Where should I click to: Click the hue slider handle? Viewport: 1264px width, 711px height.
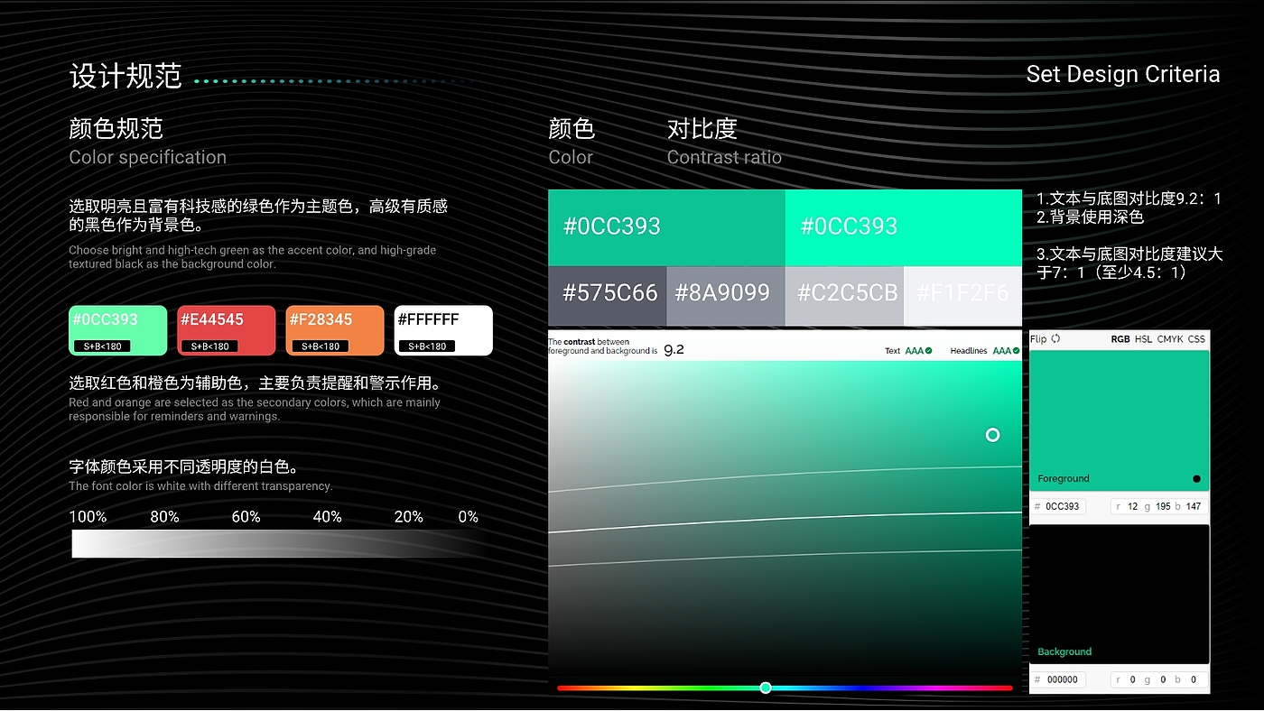766,688
